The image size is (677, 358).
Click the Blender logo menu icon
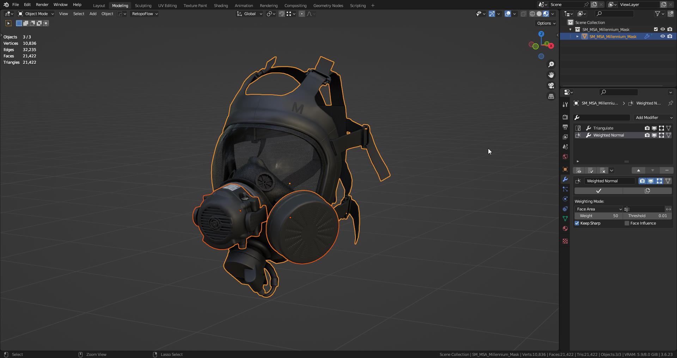click(x=6, y=5)
